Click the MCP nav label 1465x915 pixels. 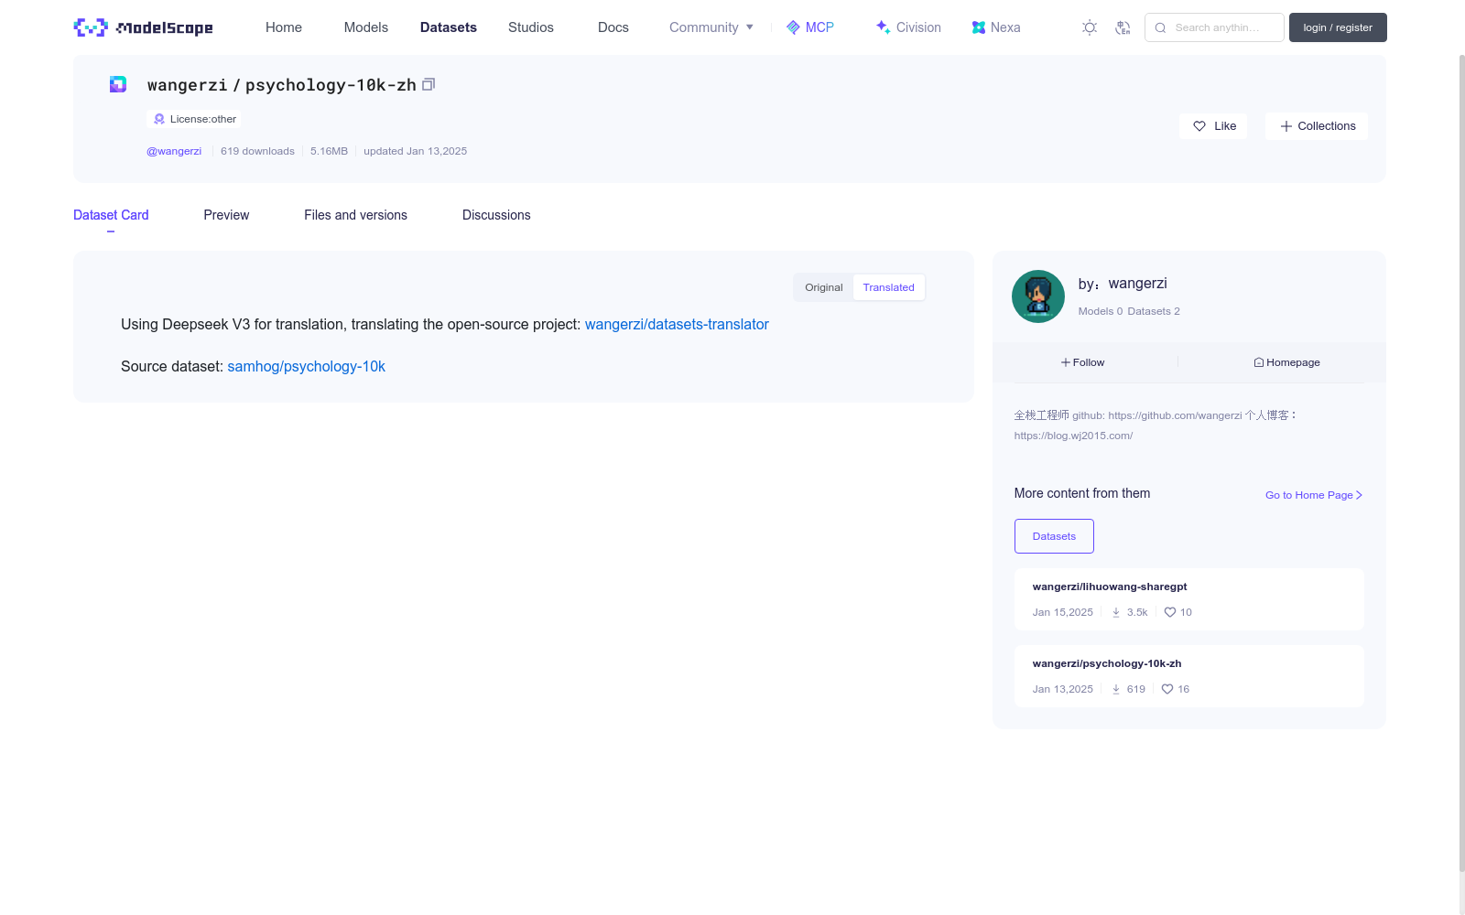tap(819, 27)
